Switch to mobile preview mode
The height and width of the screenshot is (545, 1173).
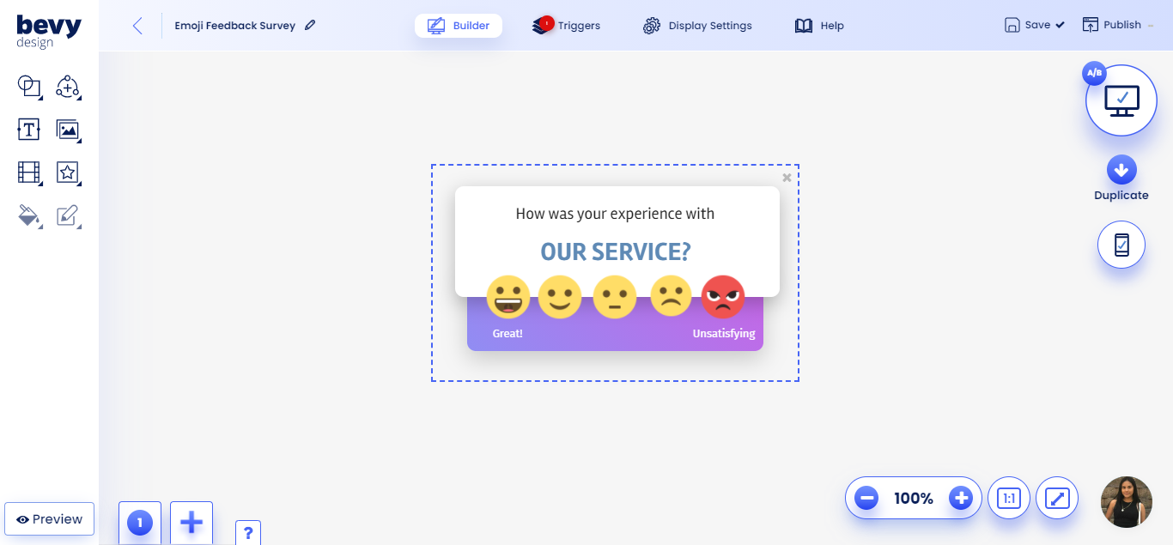click(x=1121, y=245)
